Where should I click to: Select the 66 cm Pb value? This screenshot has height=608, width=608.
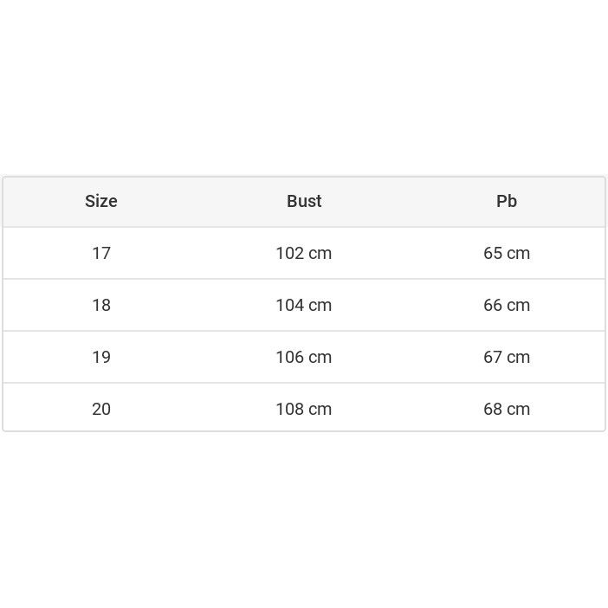tap(507, 305)
